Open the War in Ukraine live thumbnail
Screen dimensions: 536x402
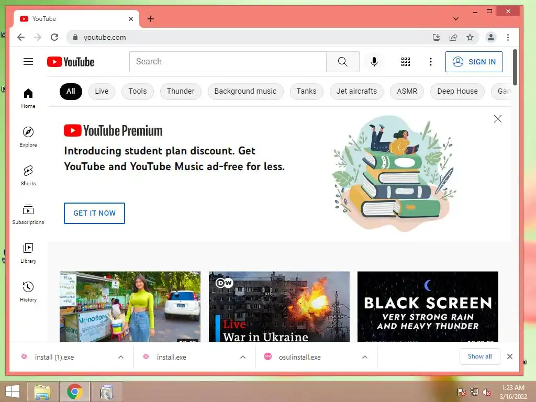pyautogui.click(x=279, y=306)
